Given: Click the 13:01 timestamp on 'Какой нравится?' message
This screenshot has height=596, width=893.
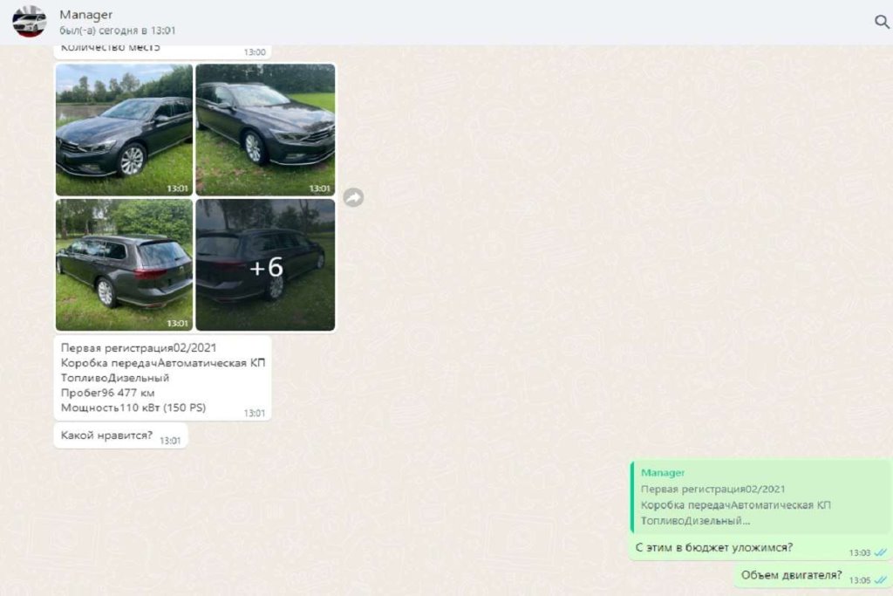Looking at the screenshot, I should [x=170, y=441].
